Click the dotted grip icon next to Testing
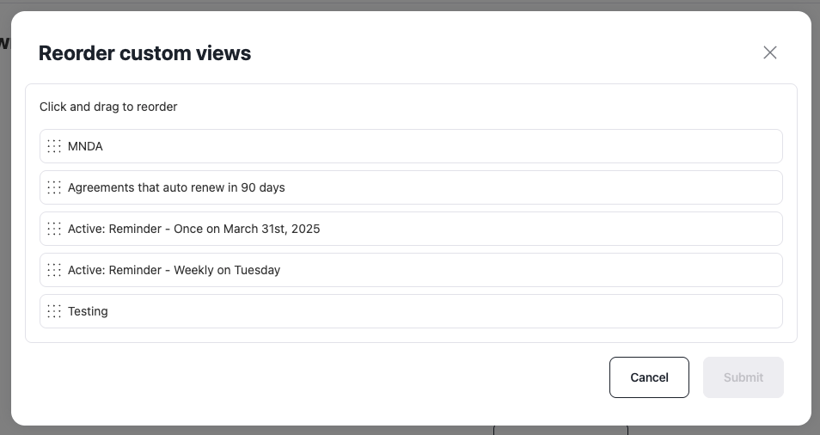This screenshot has width=820, height=435. pos(54,311)
